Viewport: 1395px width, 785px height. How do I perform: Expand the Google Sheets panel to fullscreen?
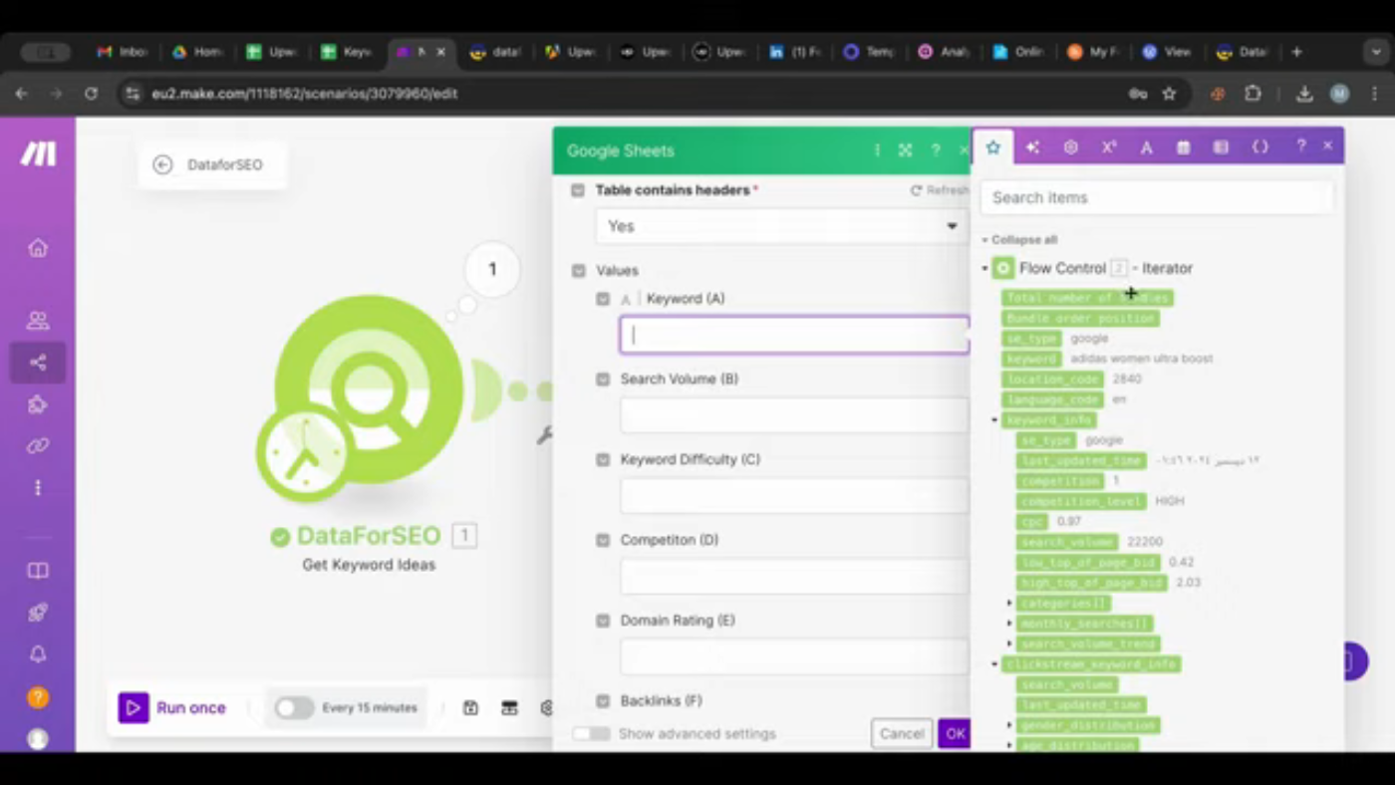(905, 150)
